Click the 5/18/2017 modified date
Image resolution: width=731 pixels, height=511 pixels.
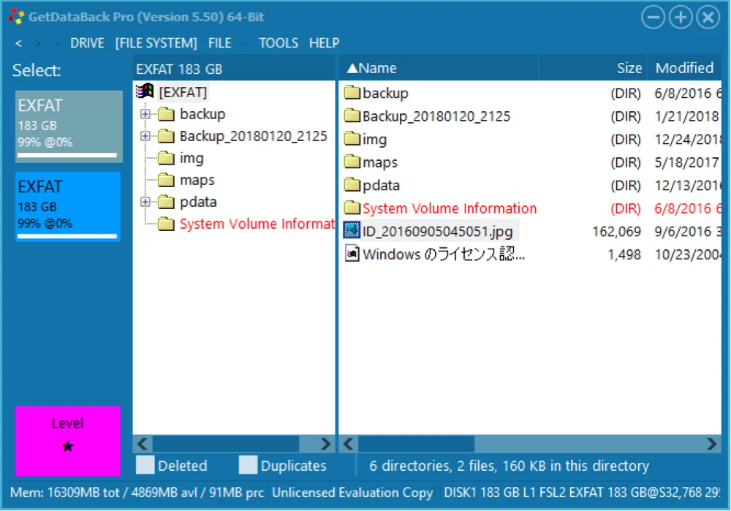686,162
